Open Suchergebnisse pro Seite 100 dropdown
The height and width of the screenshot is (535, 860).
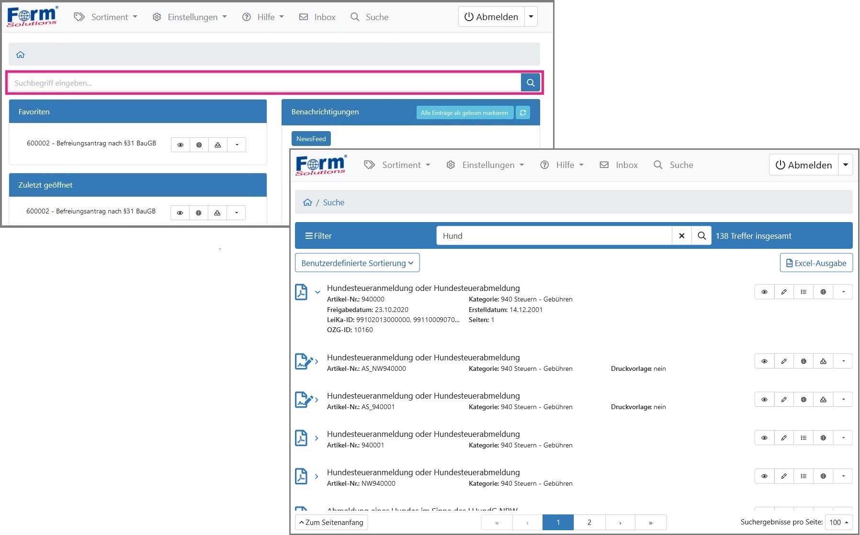pos(839,522)
